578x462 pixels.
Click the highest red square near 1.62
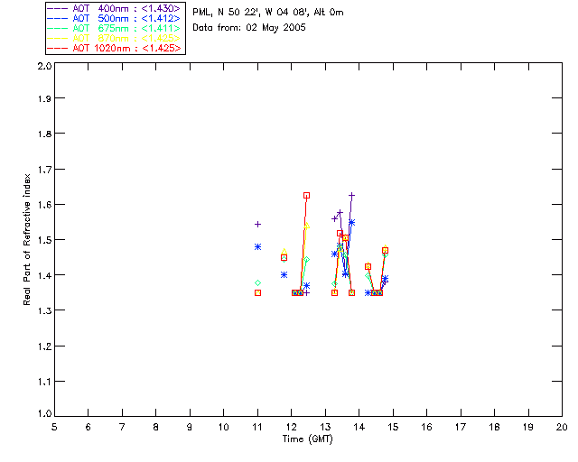[x=306, y=195]
